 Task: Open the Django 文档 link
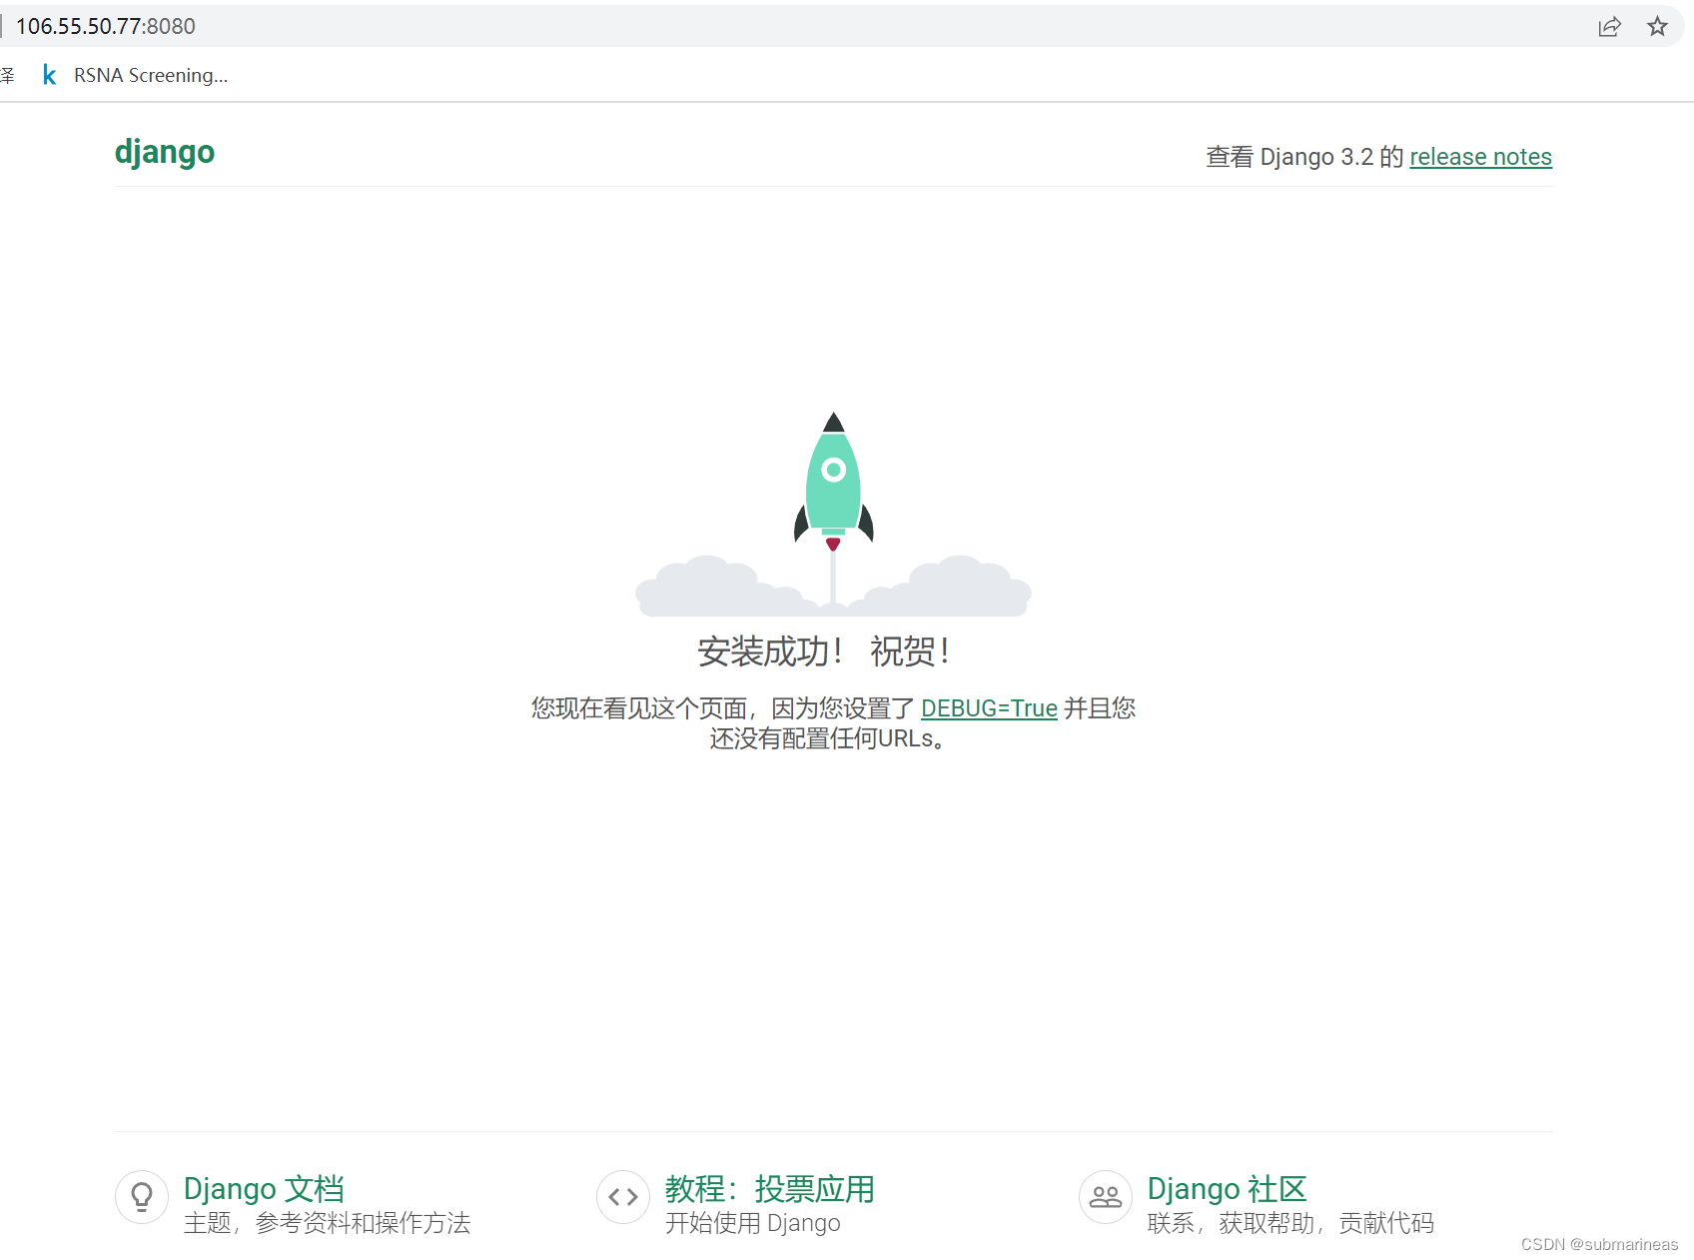pos(264,1189)
